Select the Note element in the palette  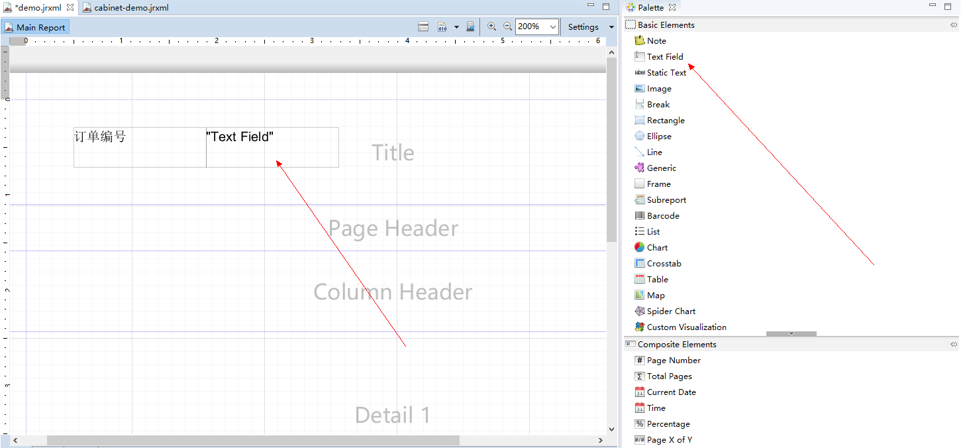tap(650, 40)
